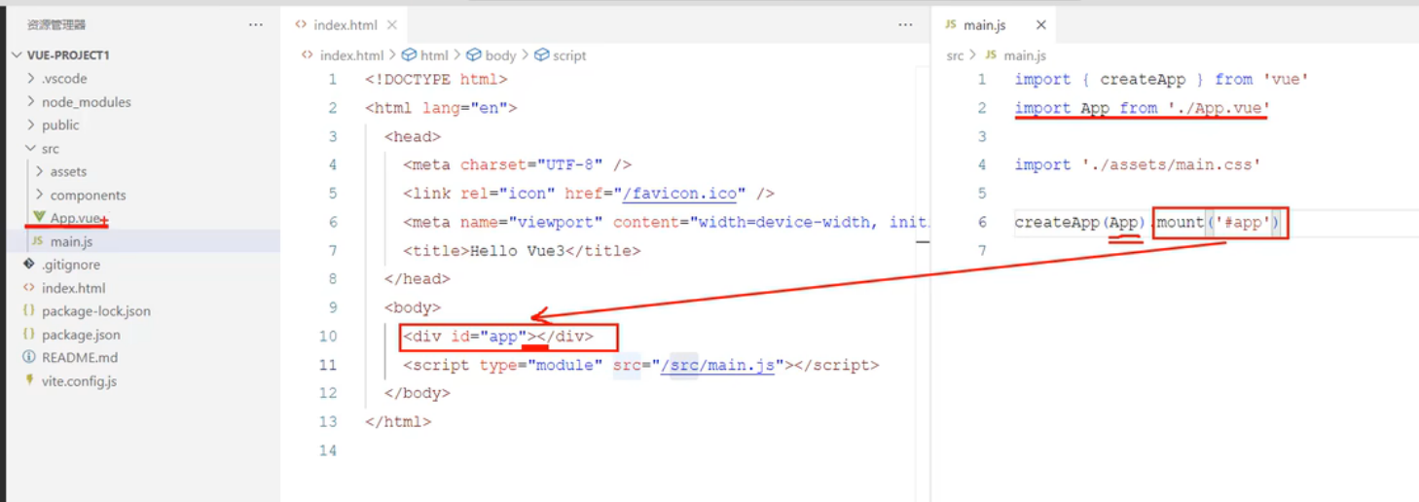
Task: Click the main.js breadcrumb segment
Action: pos(1025,55)
